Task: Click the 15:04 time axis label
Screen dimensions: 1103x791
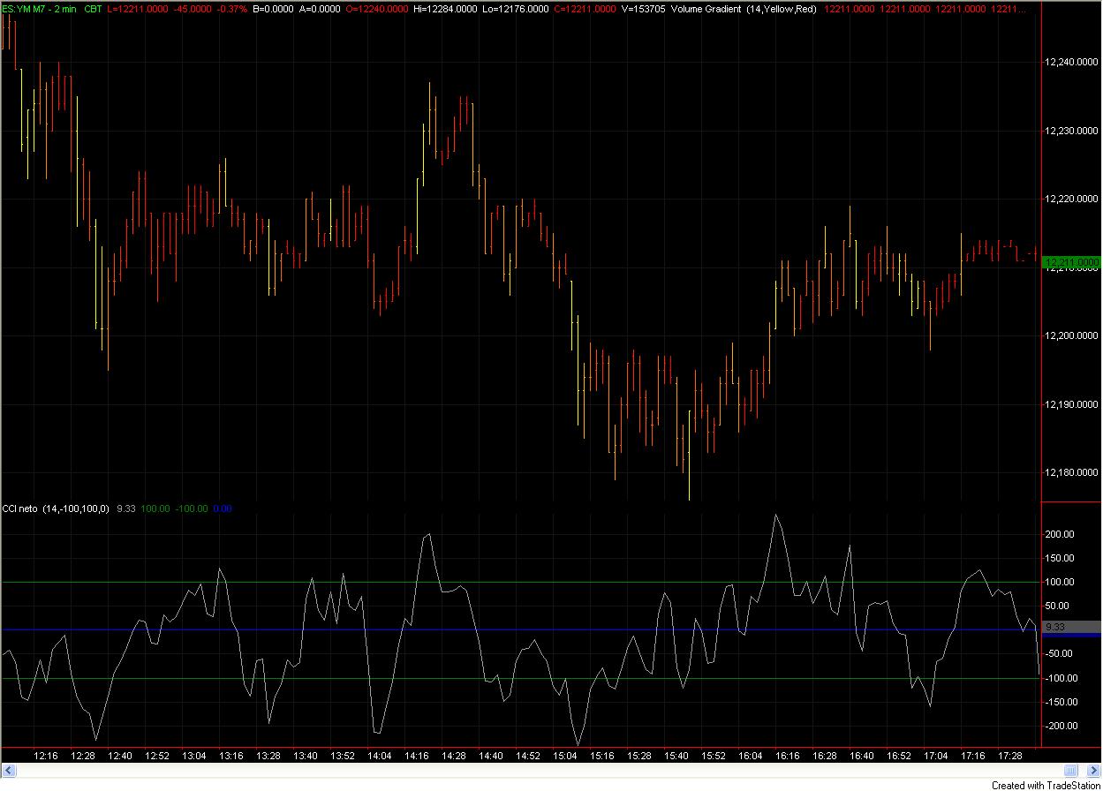Action: click(565, 756)
